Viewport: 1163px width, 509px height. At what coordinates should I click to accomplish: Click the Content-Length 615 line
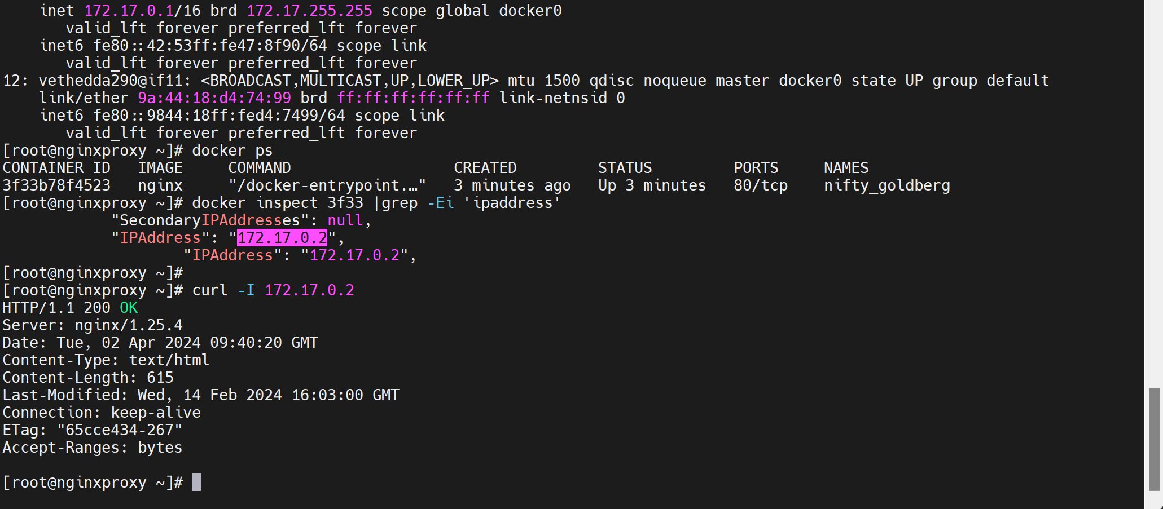pos(88,378)
